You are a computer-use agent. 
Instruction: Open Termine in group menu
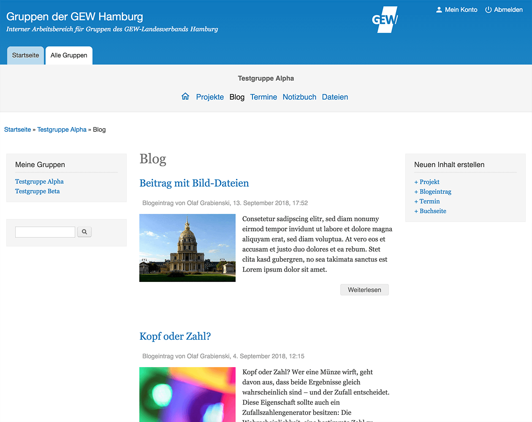[x=263, y=97]
